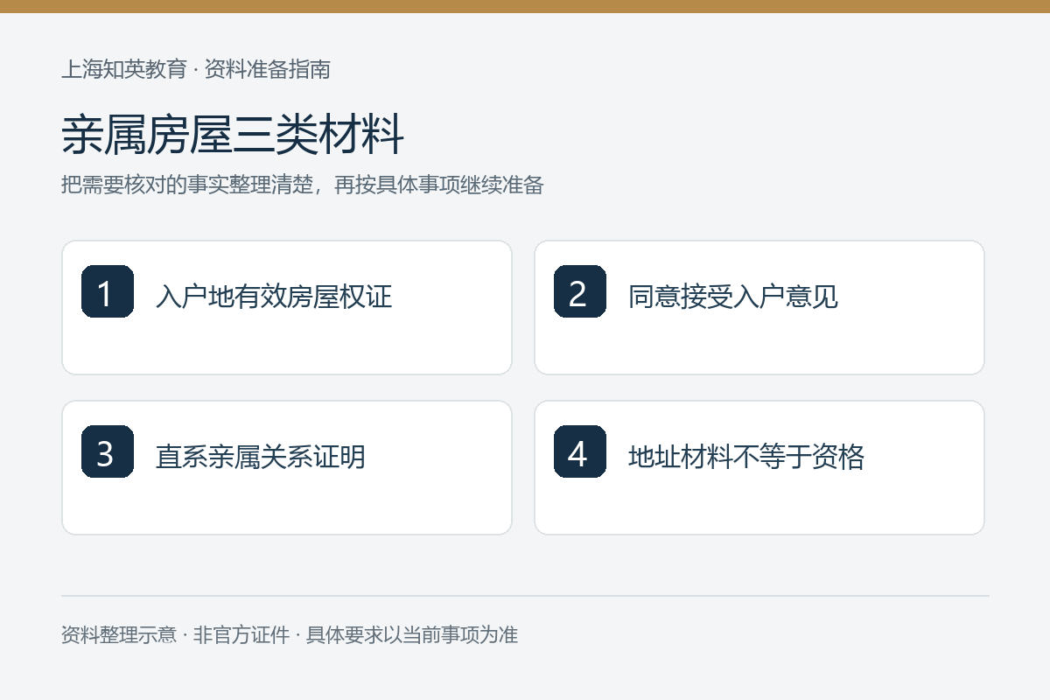
Task: Click the number 2 badge icon
Action: tap(580, 291)
